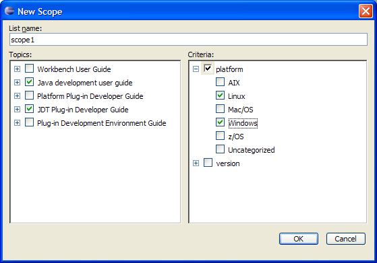
Task: Select the Mac/OS label
Action: coord(241,110)
